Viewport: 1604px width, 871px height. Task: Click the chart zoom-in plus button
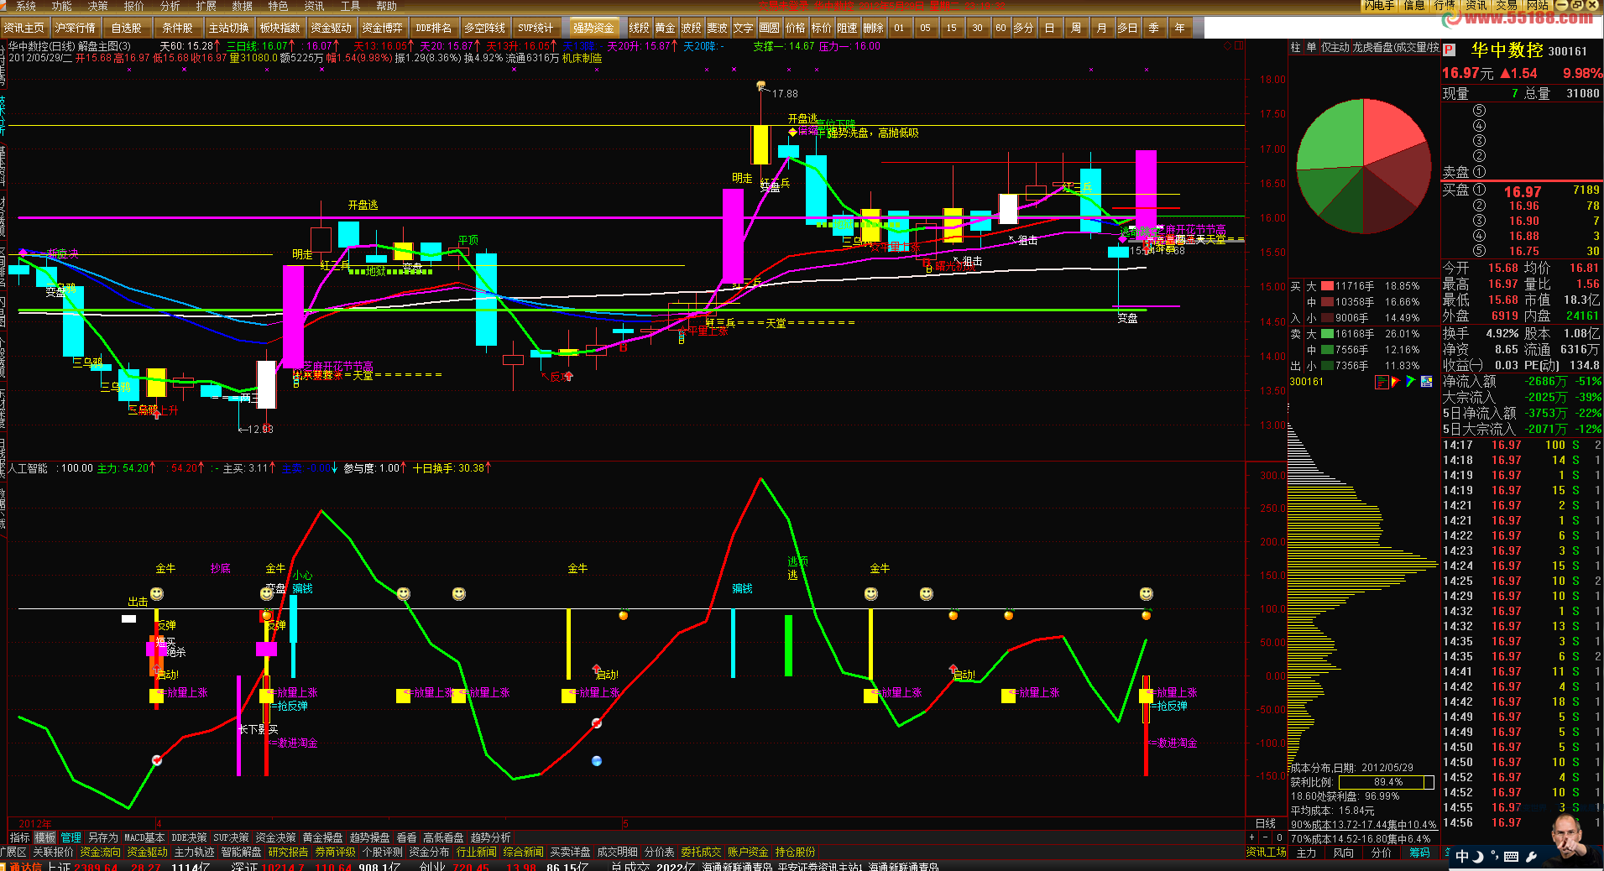point(1251,837)
